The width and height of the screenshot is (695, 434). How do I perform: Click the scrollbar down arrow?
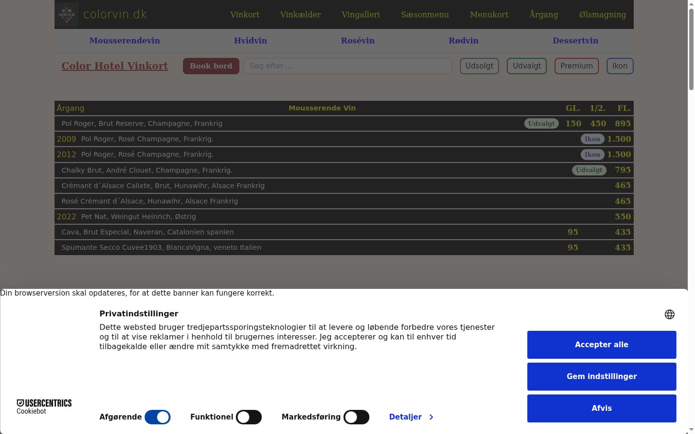(691, 429)
